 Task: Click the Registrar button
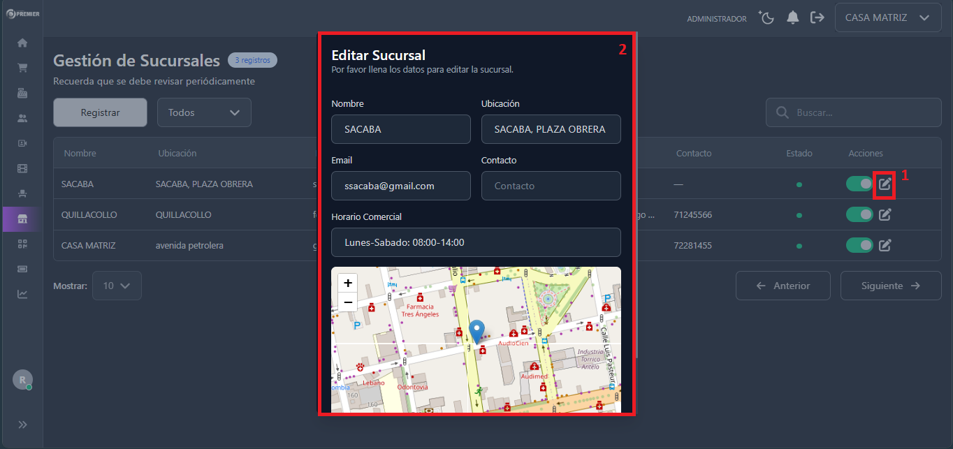click(x=100, y=112)
